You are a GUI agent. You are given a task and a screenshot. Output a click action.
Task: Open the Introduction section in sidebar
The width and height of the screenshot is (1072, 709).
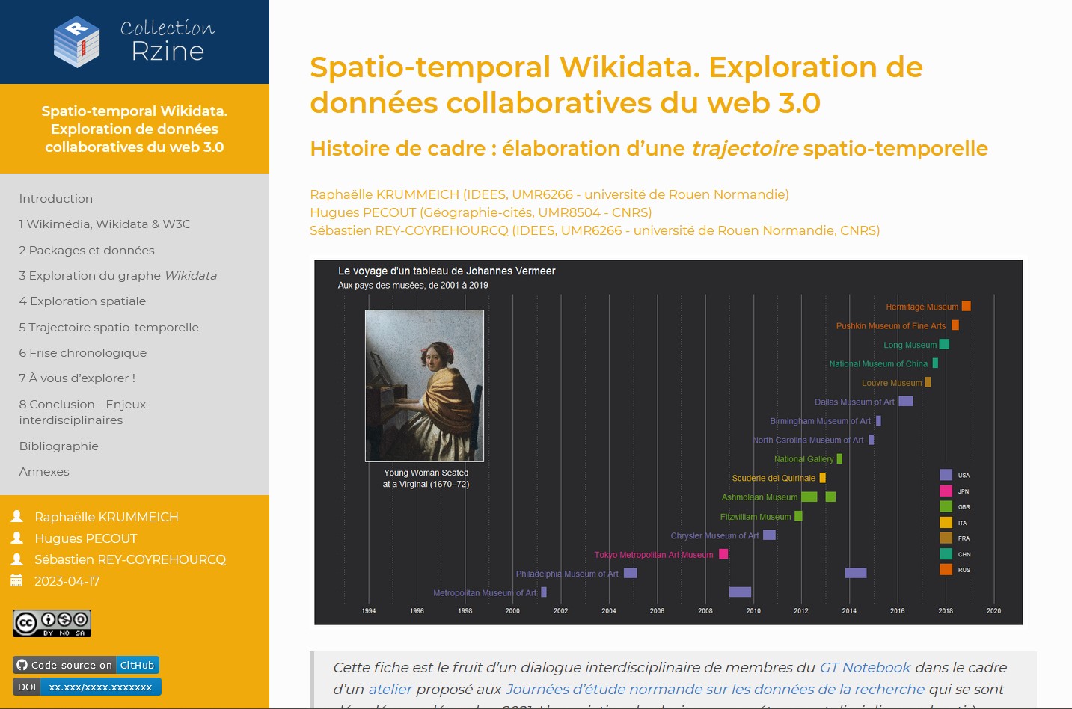[56, 198]
